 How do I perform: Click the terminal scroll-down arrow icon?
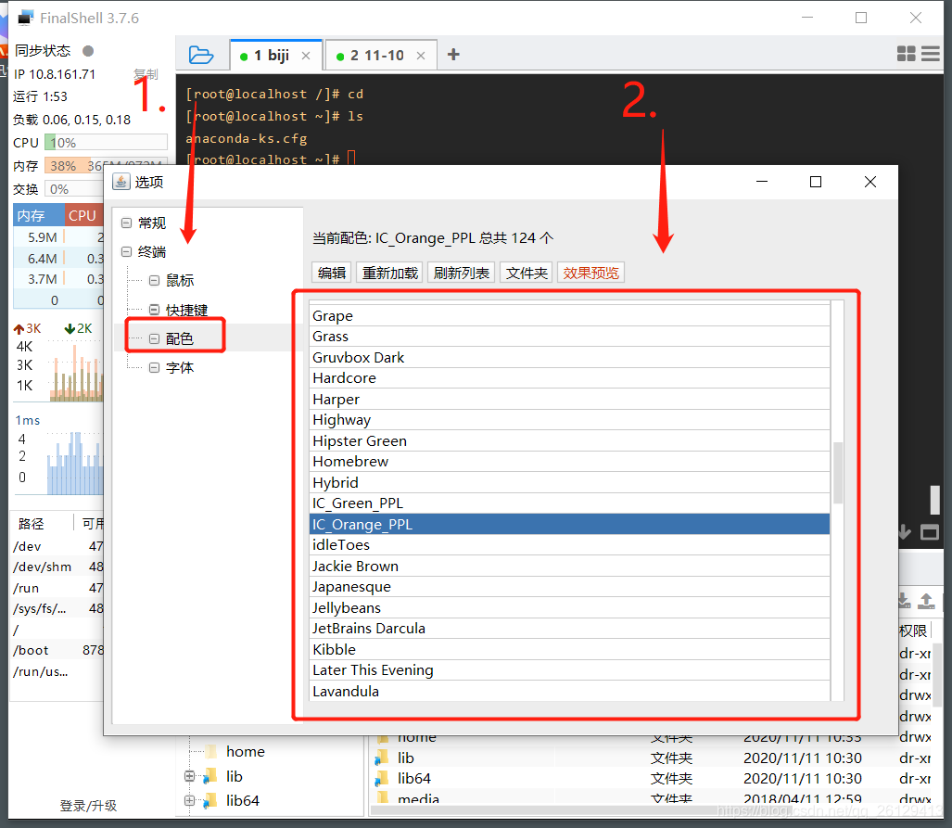click(905, 533)
